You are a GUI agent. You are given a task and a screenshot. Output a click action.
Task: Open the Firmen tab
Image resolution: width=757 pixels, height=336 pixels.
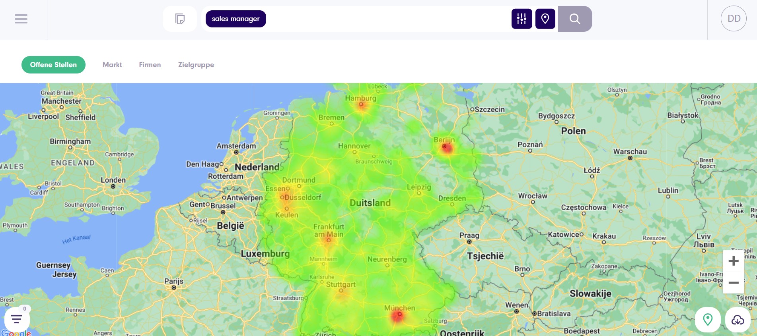[x=150, y=65]
